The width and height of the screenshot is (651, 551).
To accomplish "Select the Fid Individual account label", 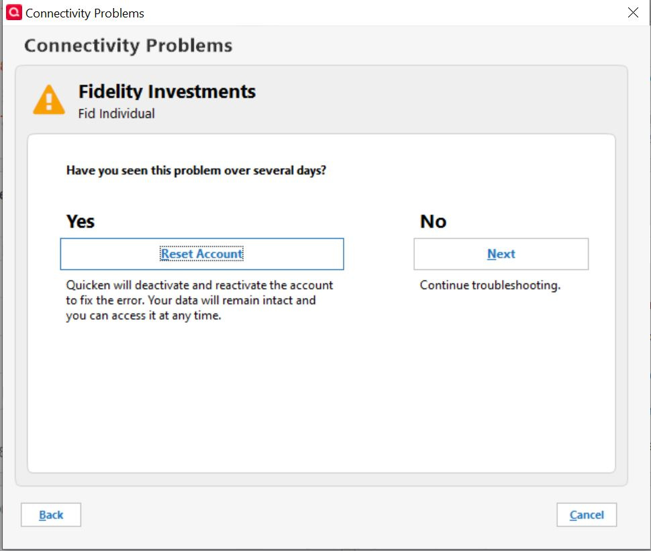I will pyautogui.click(x=117, y=113).
